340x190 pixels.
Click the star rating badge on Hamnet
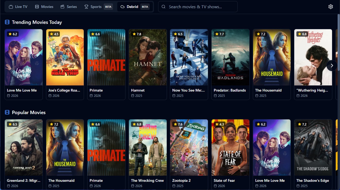tap(137, 34)
